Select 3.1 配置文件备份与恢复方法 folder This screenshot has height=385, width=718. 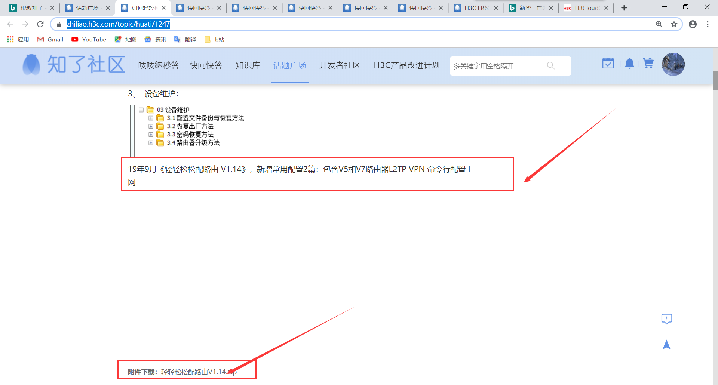pos(200,118)
